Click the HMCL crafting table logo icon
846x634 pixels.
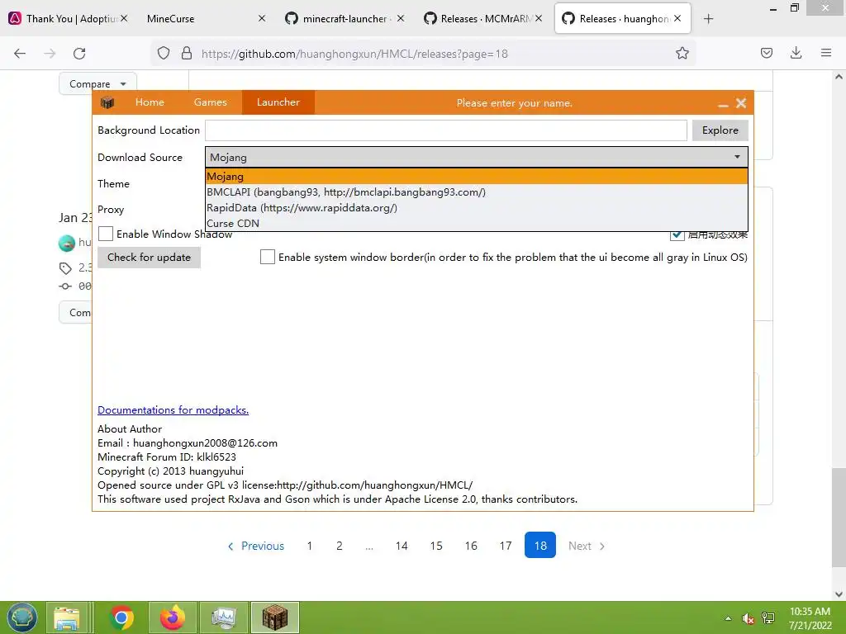(107, 102)
